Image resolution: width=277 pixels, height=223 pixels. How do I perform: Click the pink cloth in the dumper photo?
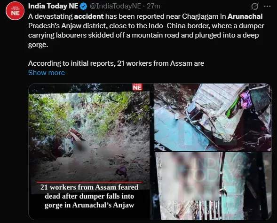tap(246, 100)
